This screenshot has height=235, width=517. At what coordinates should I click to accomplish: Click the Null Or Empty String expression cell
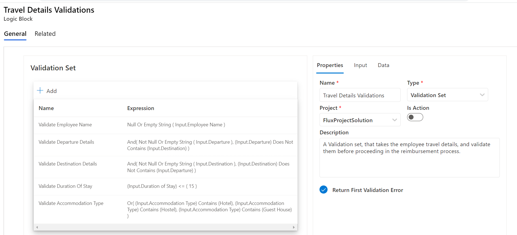tap(176, 125)
